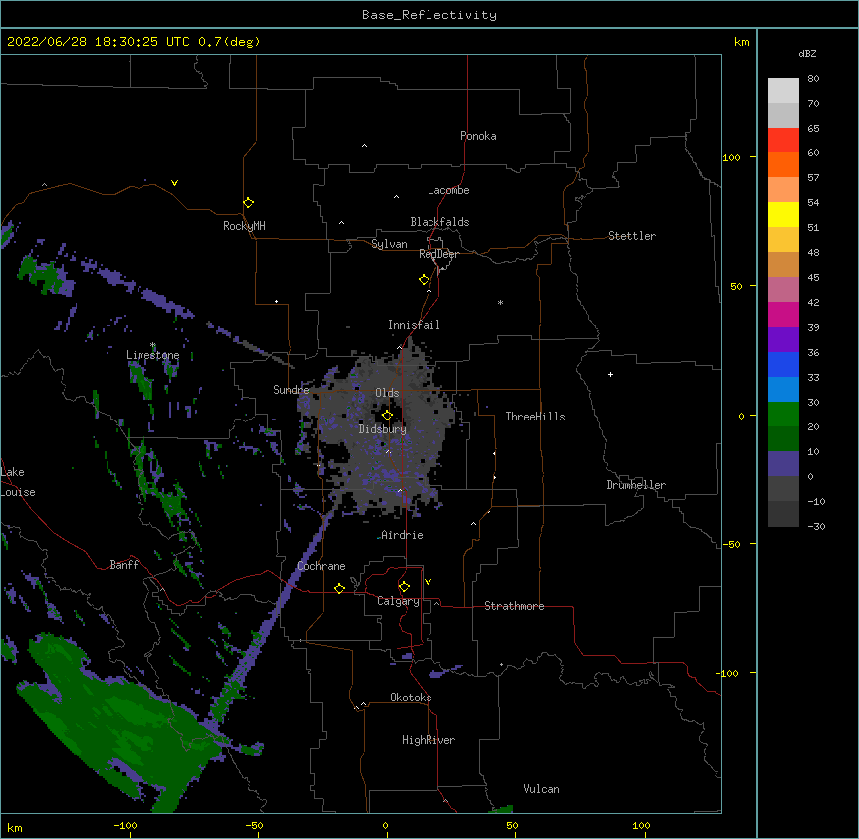
Task: Click the Calgary city label
Action: [399, 601]
